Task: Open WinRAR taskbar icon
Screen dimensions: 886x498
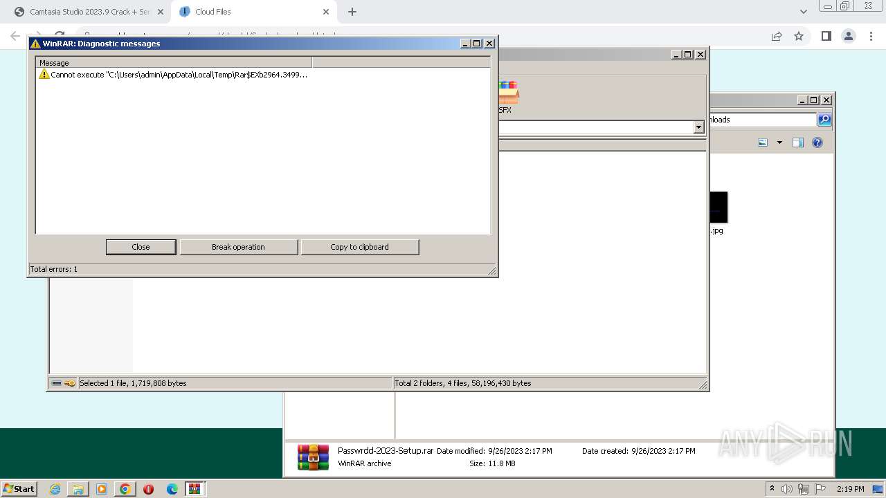Action: tap(195, 489)
